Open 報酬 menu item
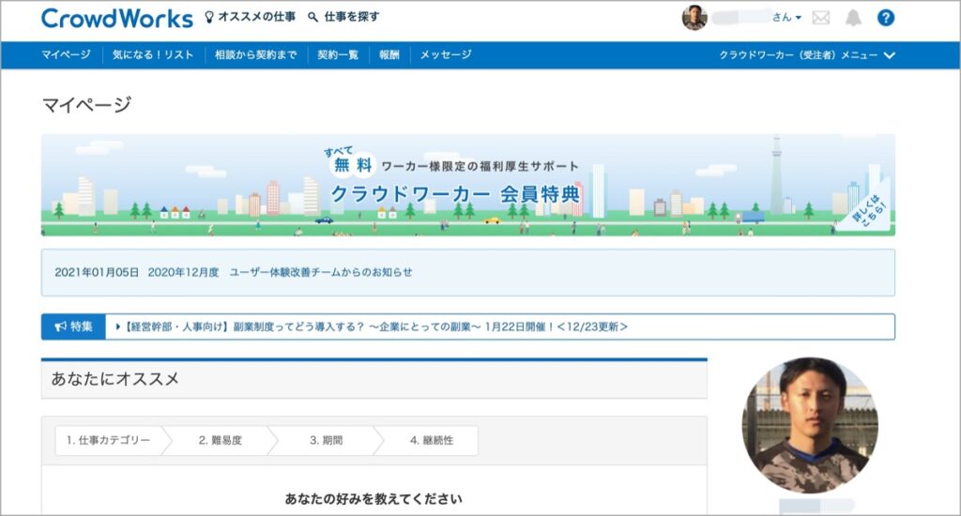The width and height of the screenshot is (961, 516). tap(389, 54)
